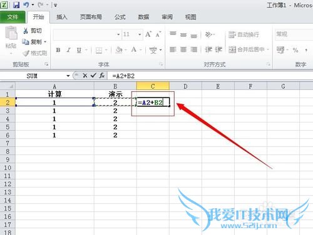
Task: Switch to the 视图 (View) tab
Action: point(191,17)
